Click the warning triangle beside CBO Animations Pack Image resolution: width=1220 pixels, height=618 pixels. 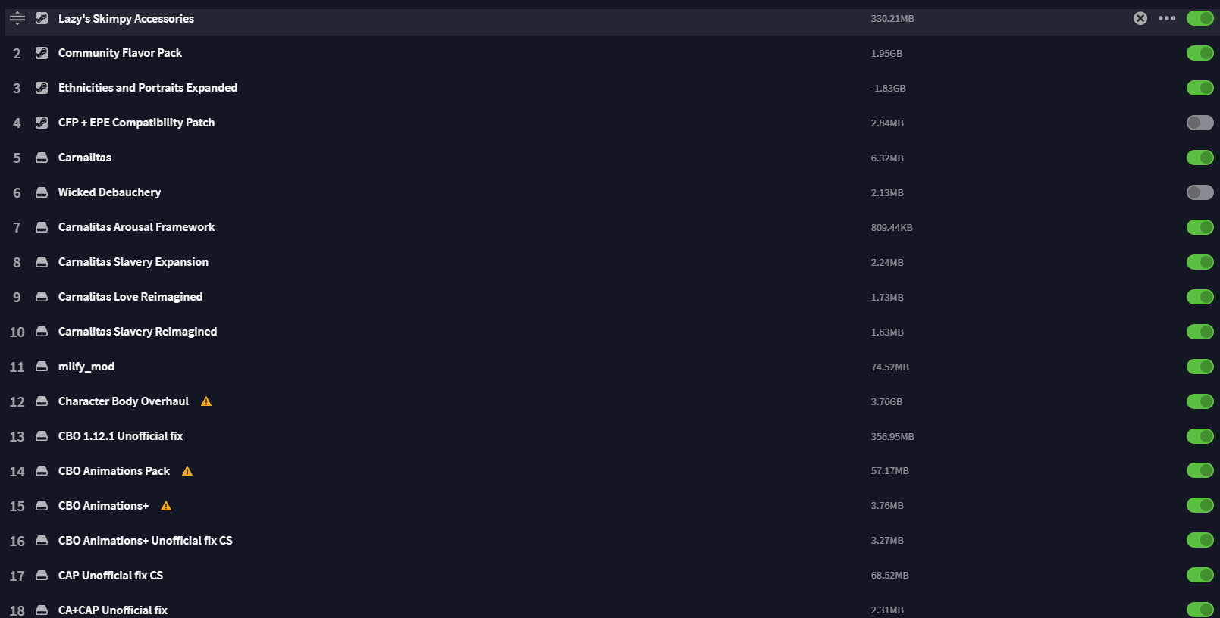point(187,471)
